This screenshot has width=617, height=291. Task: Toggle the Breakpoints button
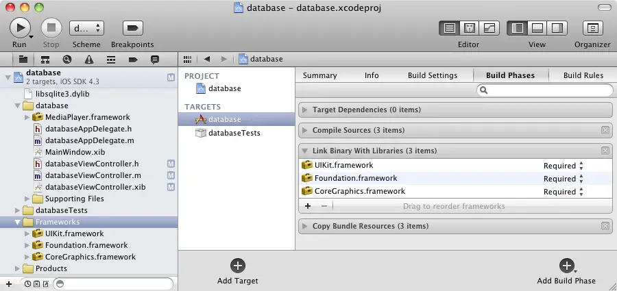(x=132, y=28)
